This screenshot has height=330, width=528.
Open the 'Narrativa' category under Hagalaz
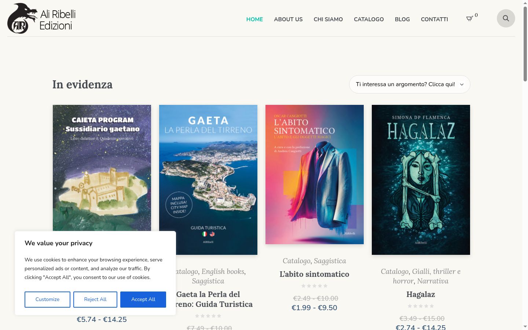[x=433, y=281]
